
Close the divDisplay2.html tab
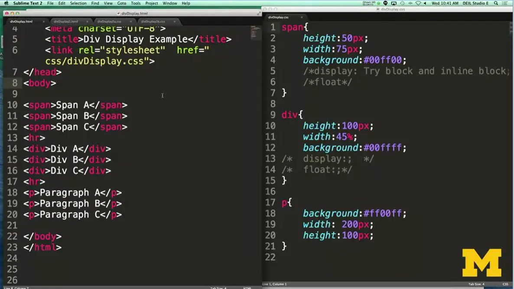87,22
